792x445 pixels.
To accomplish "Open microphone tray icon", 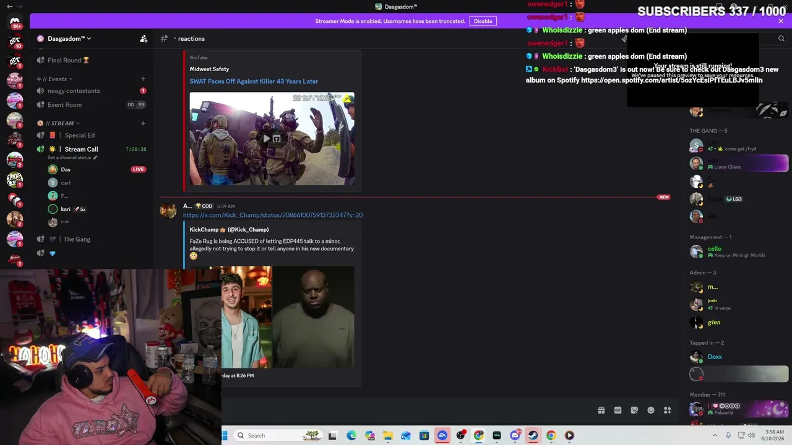I will (728, 435).
